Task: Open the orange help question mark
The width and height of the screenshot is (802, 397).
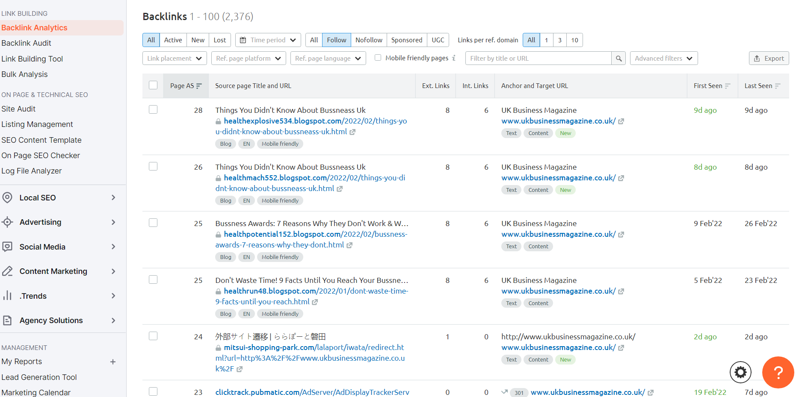Action: 778,372
